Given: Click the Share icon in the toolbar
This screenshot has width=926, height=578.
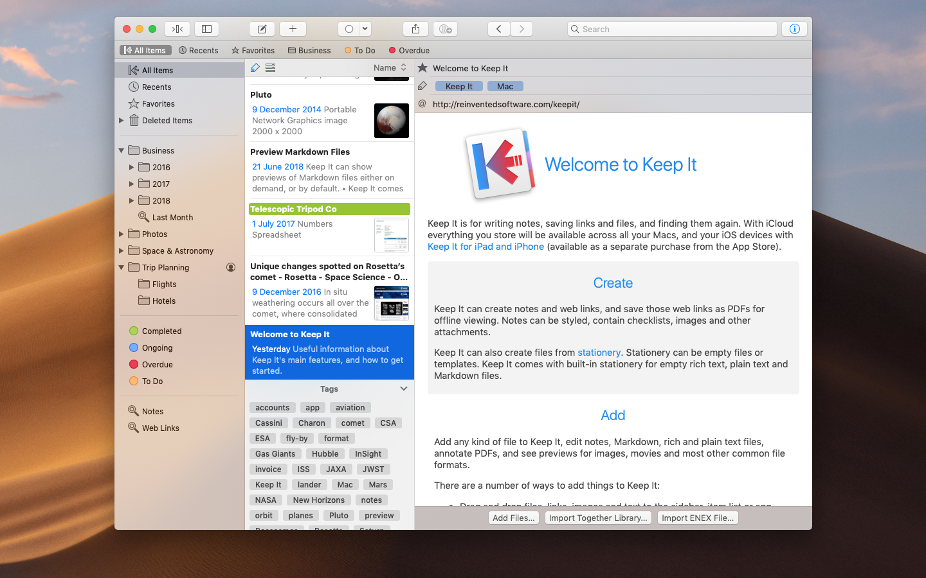Looking at the screenshot, I should [415, 28].
